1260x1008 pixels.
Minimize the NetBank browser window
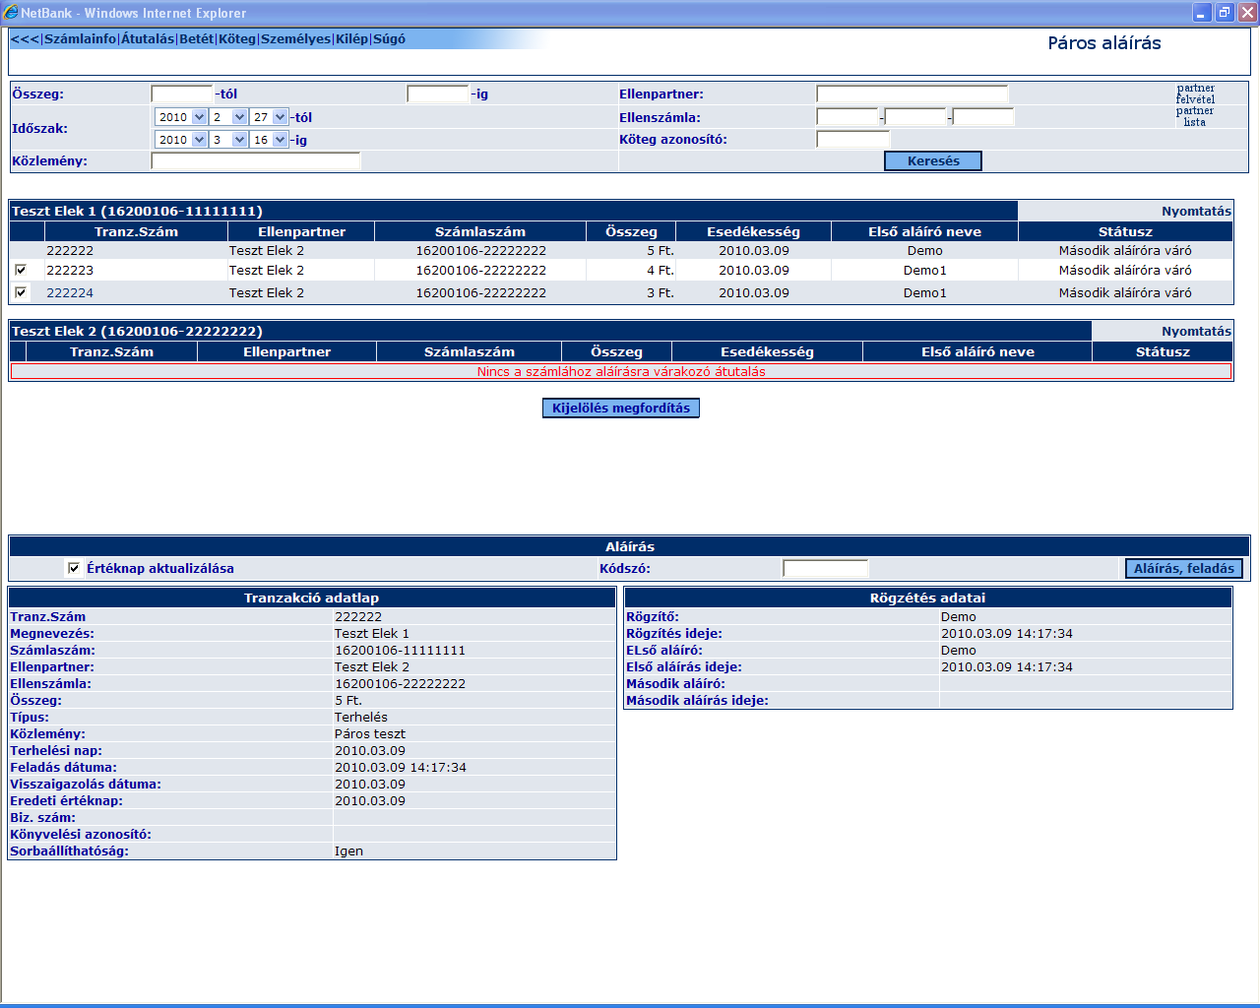[1202, 13]
